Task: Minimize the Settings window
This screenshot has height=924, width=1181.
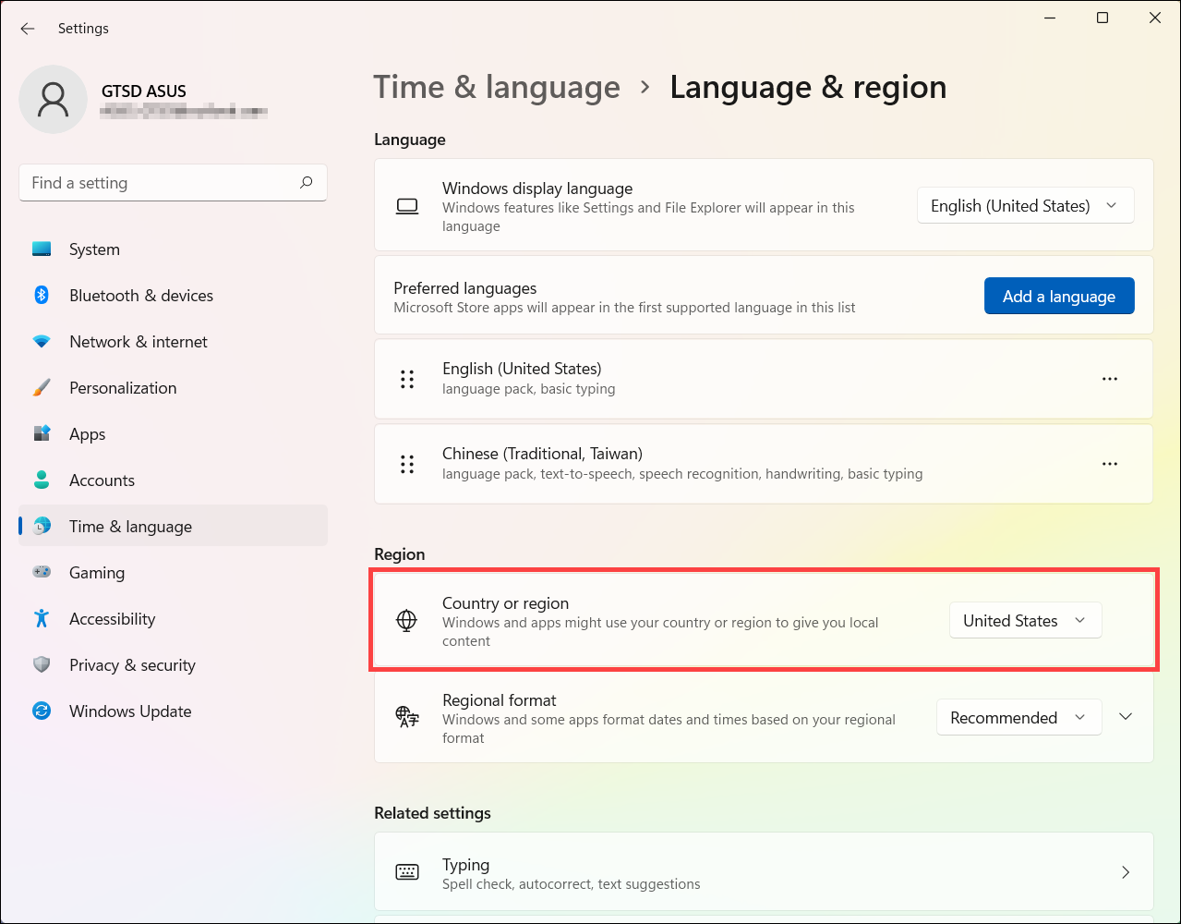Action: pos(1050,18)
